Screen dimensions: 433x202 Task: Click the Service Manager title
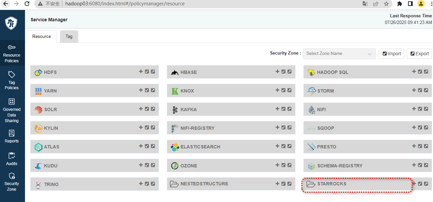(49, 20)
